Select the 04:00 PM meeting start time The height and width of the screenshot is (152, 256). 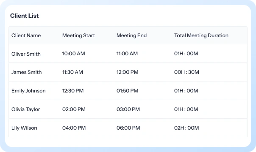click(x=74, y=128)
